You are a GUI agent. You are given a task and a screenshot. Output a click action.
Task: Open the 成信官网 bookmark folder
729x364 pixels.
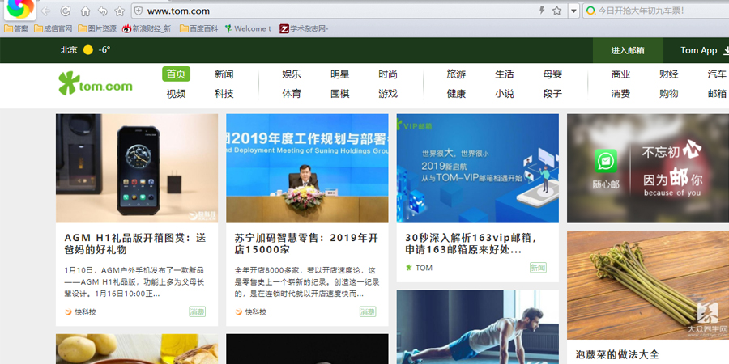(53, 28)
